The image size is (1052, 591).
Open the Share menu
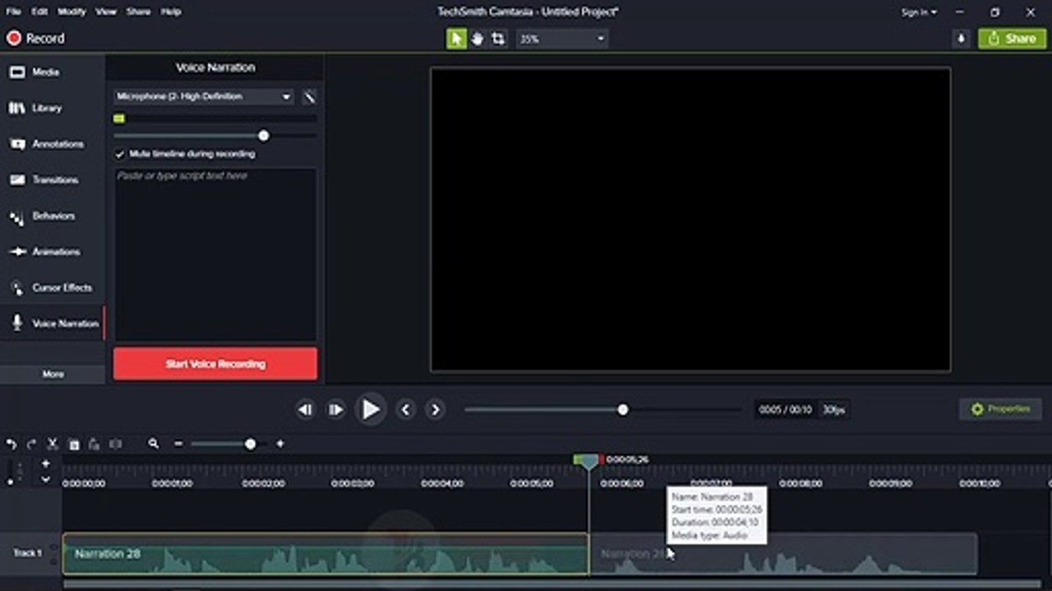point(138,11)
